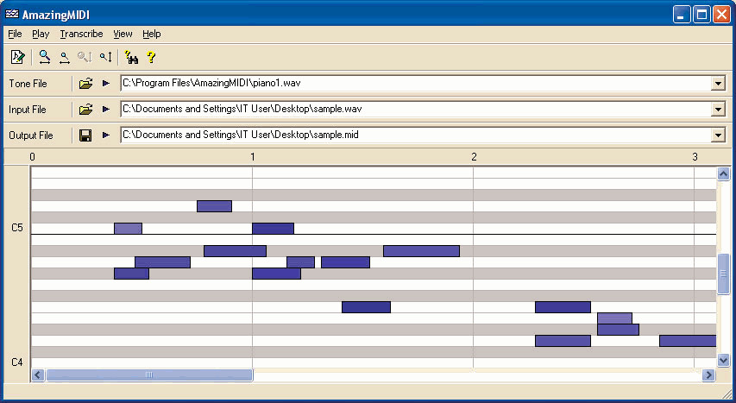Click the yellow question mark About icon
Screen dimensions: 736x403
tap(151, 57)
